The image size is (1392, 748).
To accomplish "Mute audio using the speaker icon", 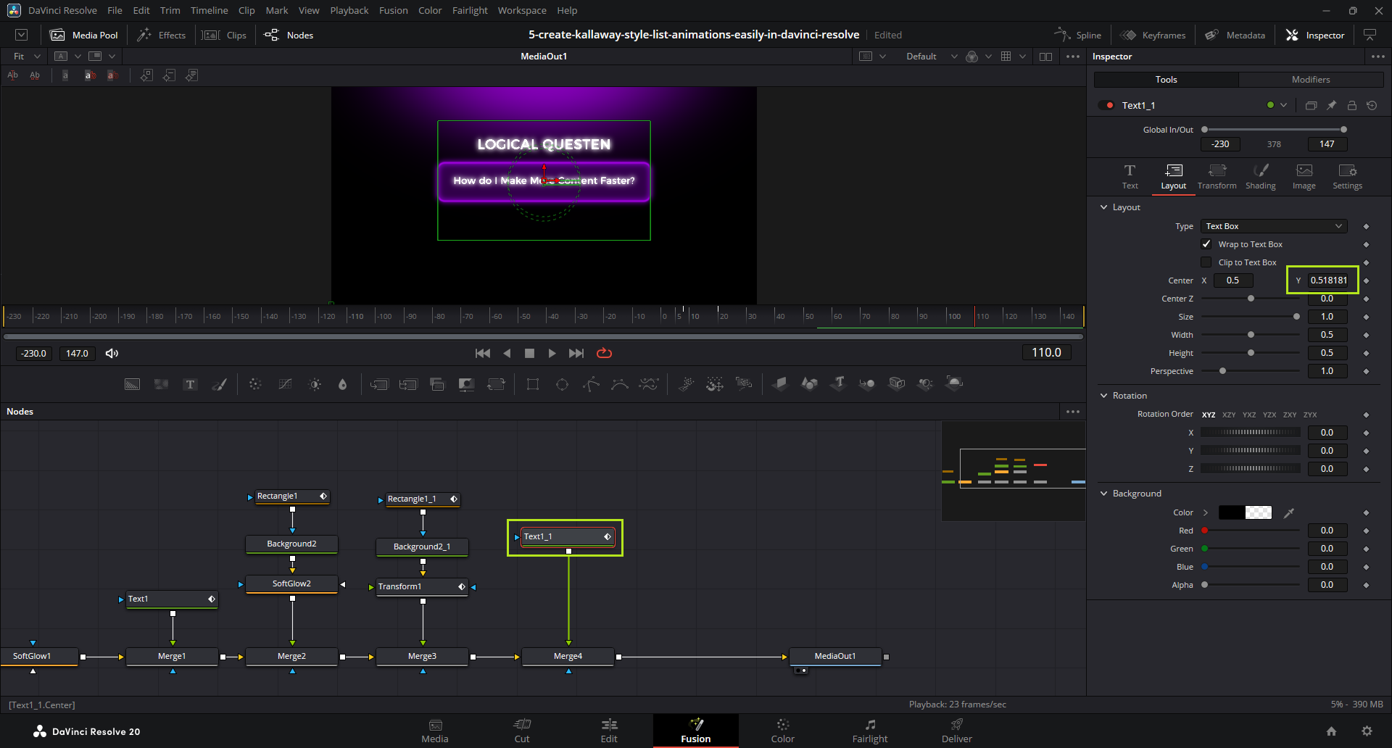I will [x=112, y=353].
